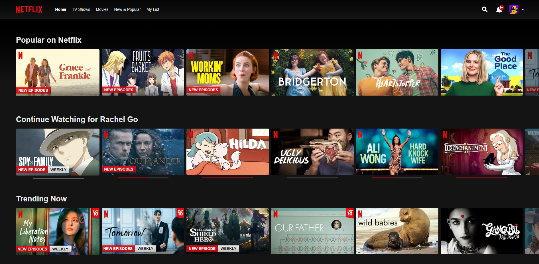Click Top 10 badge on My Liberation Notes
Image resolution: width=539 pixels, height=264 pixels.
click(96, 213)
